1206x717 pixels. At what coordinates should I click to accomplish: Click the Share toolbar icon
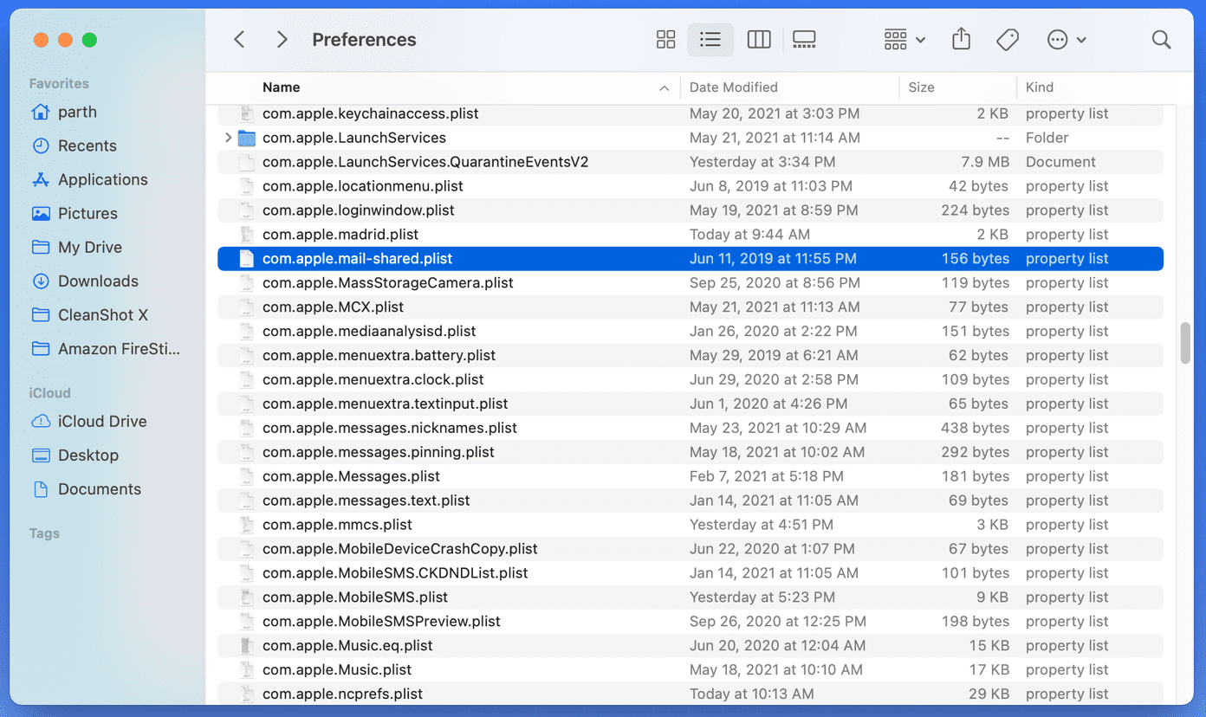(x=961, y=40)
